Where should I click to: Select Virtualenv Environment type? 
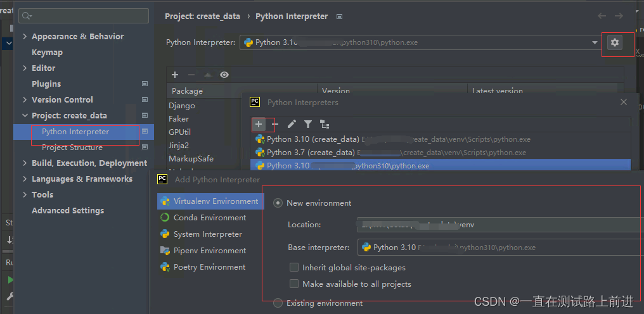coord(210,201)
